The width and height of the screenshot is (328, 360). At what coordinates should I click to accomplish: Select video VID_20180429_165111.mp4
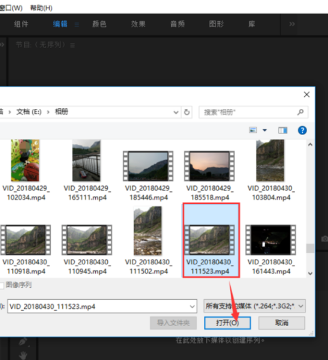87,170
